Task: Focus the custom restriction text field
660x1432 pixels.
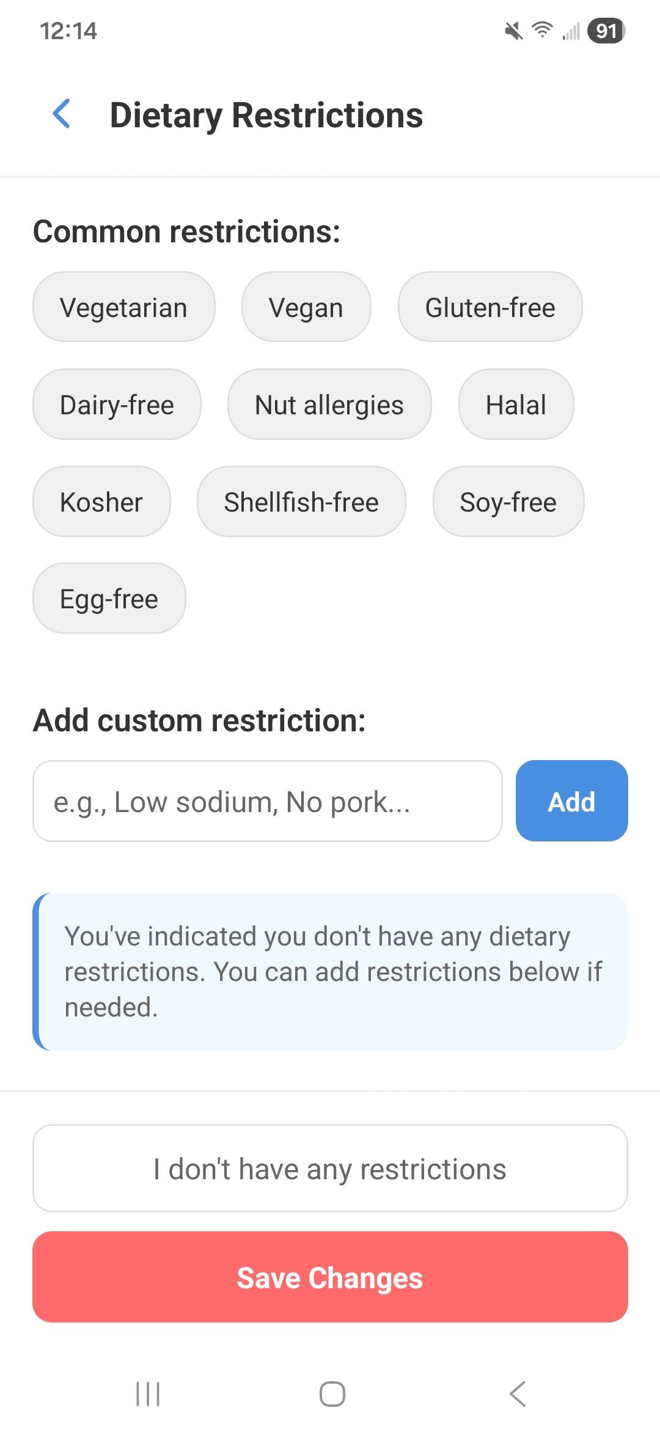Action: pos(268,801)
